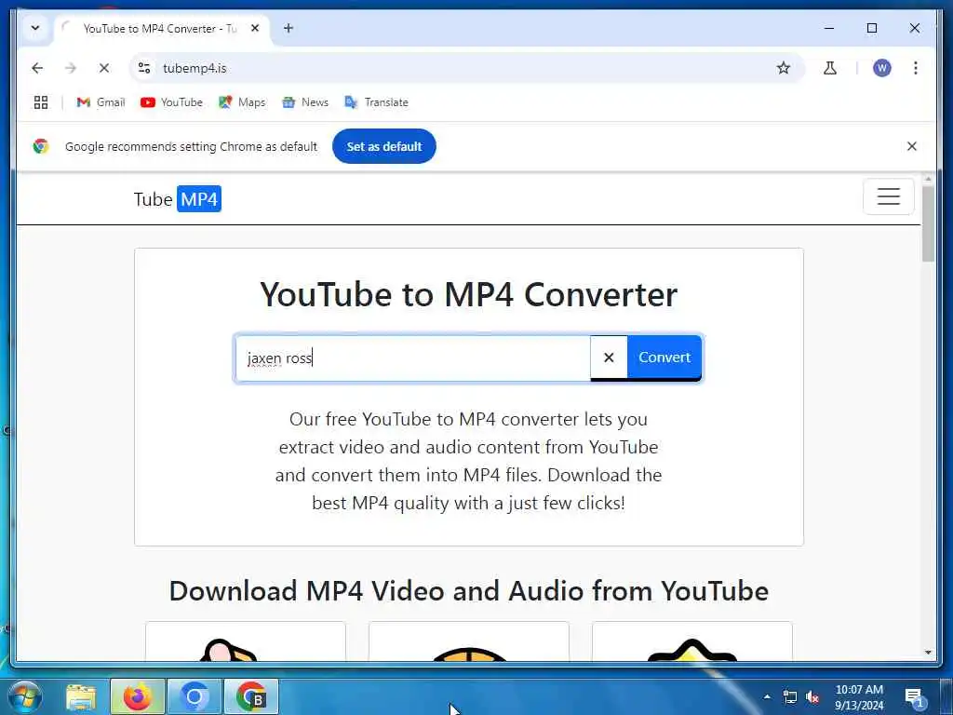This screenshot has width=953, height=715.
Task: Open the W profile avatar
Action: pos(882,68)
